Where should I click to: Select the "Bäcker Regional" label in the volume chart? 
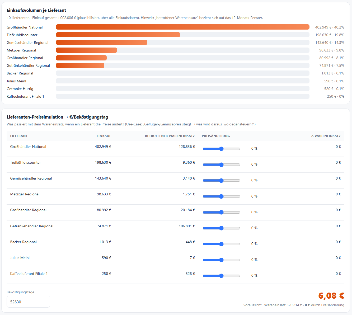20,73
